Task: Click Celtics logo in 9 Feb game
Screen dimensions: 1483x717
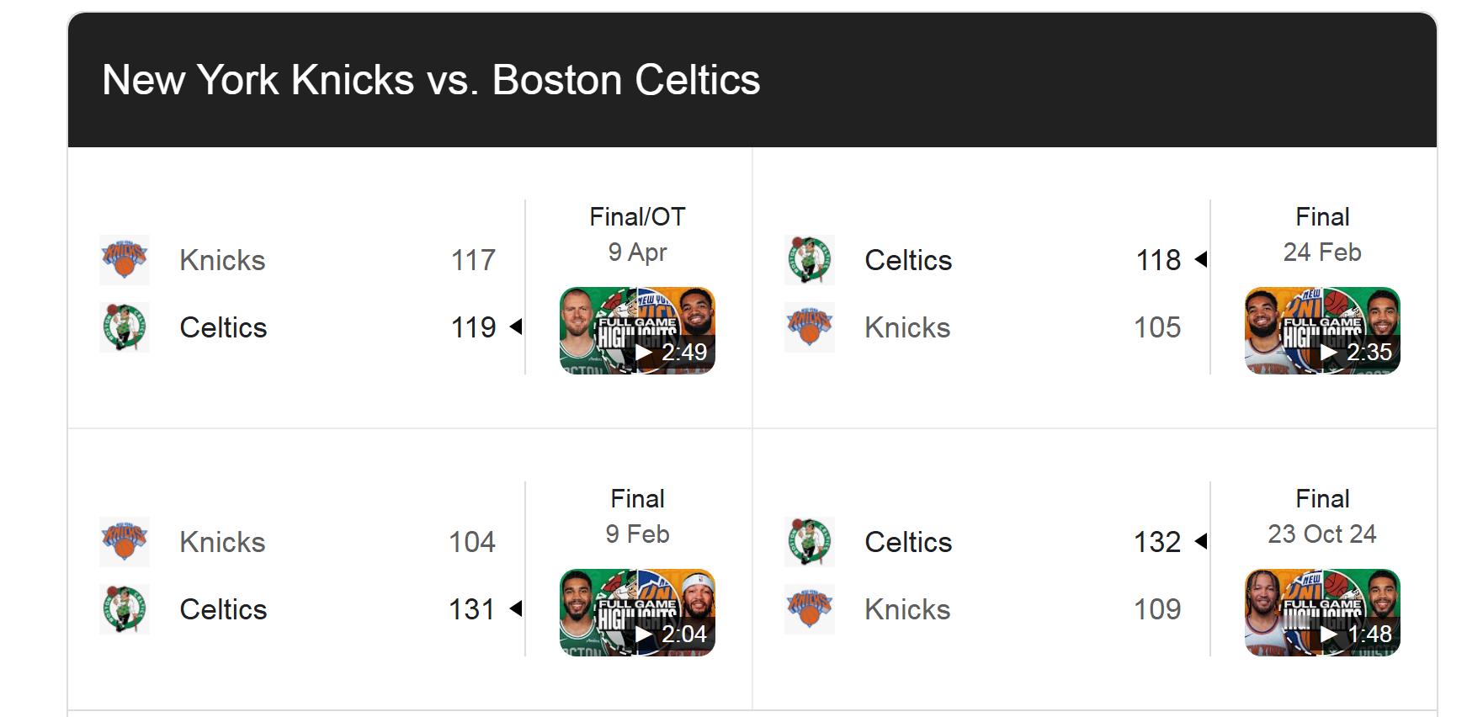Action: 125,608
